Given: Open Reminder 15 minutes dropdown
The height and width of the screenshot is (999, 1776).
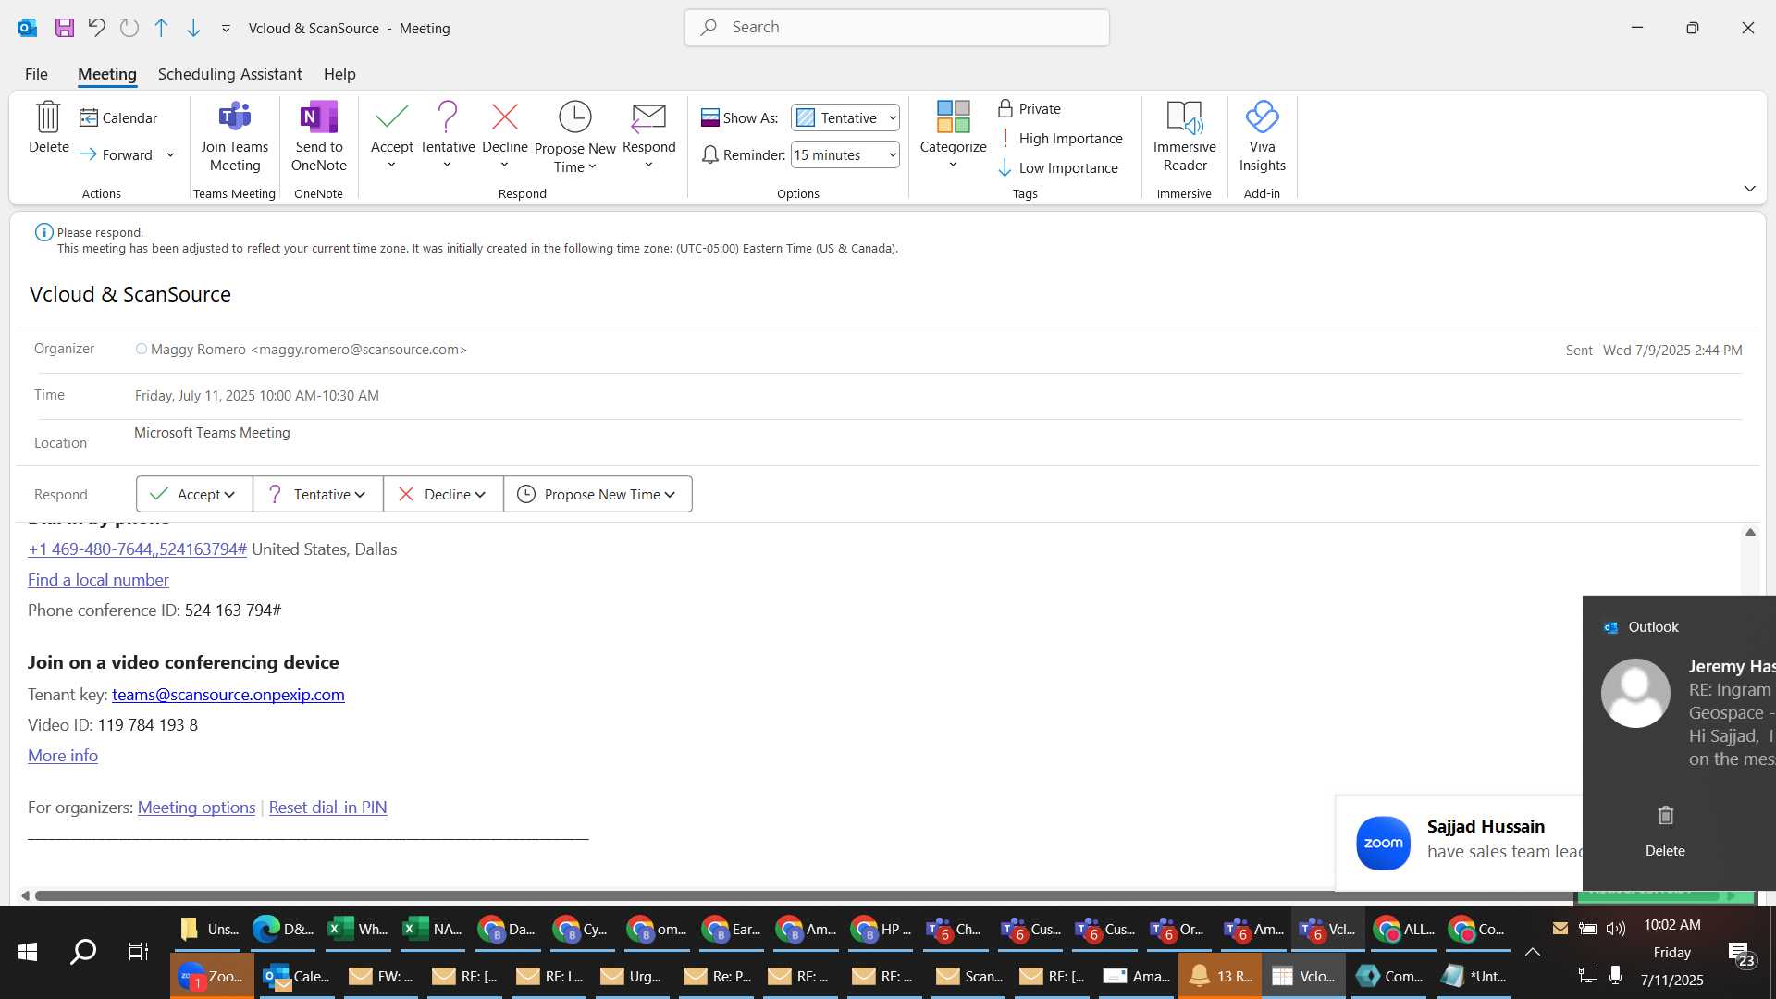Looking at the screenshot, I should pyautogui.click(x=845, y=154).
